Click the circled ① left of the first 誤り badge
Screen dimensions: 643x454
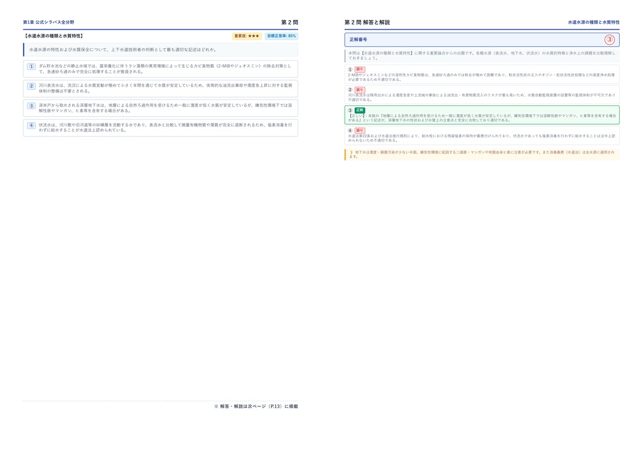click(350, 70)
